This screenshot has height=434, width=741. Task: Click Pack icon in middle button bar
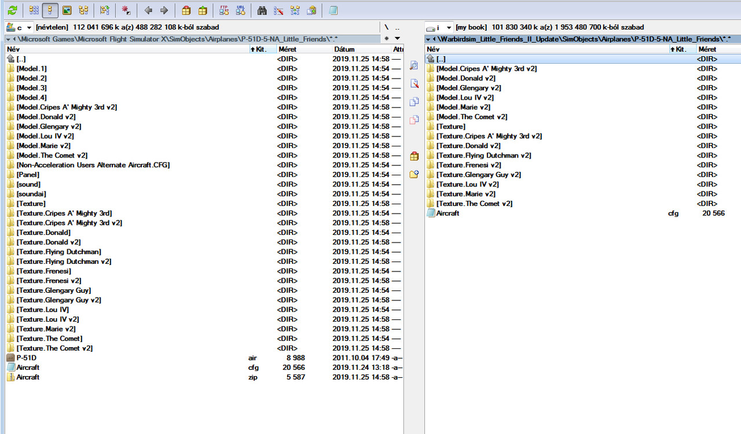(x=414, y=156)
